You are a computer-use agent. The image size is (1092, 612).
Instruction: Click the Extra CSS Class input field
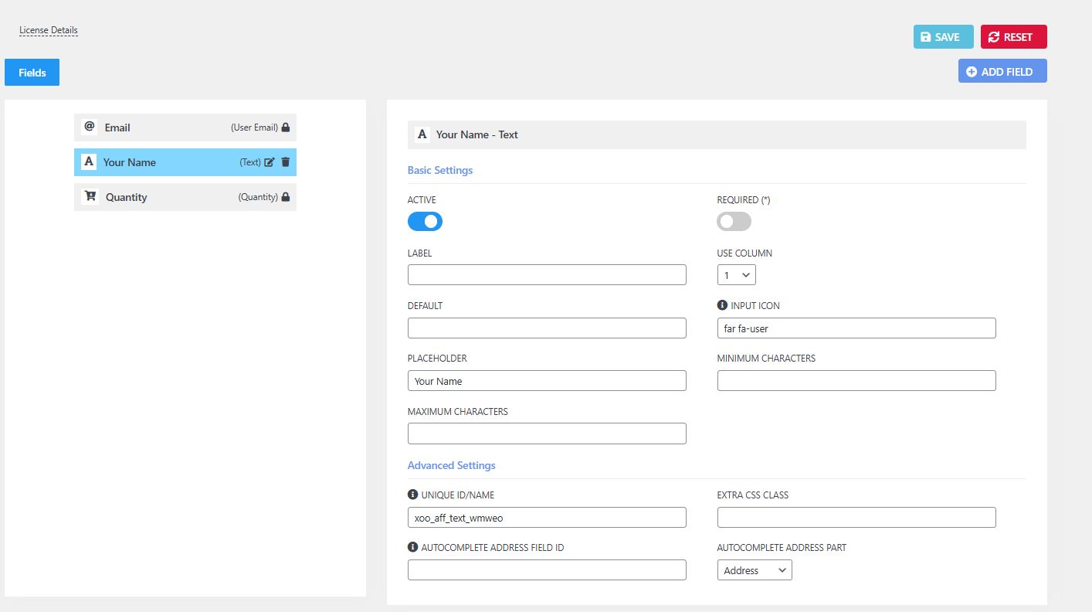(856, 518)
